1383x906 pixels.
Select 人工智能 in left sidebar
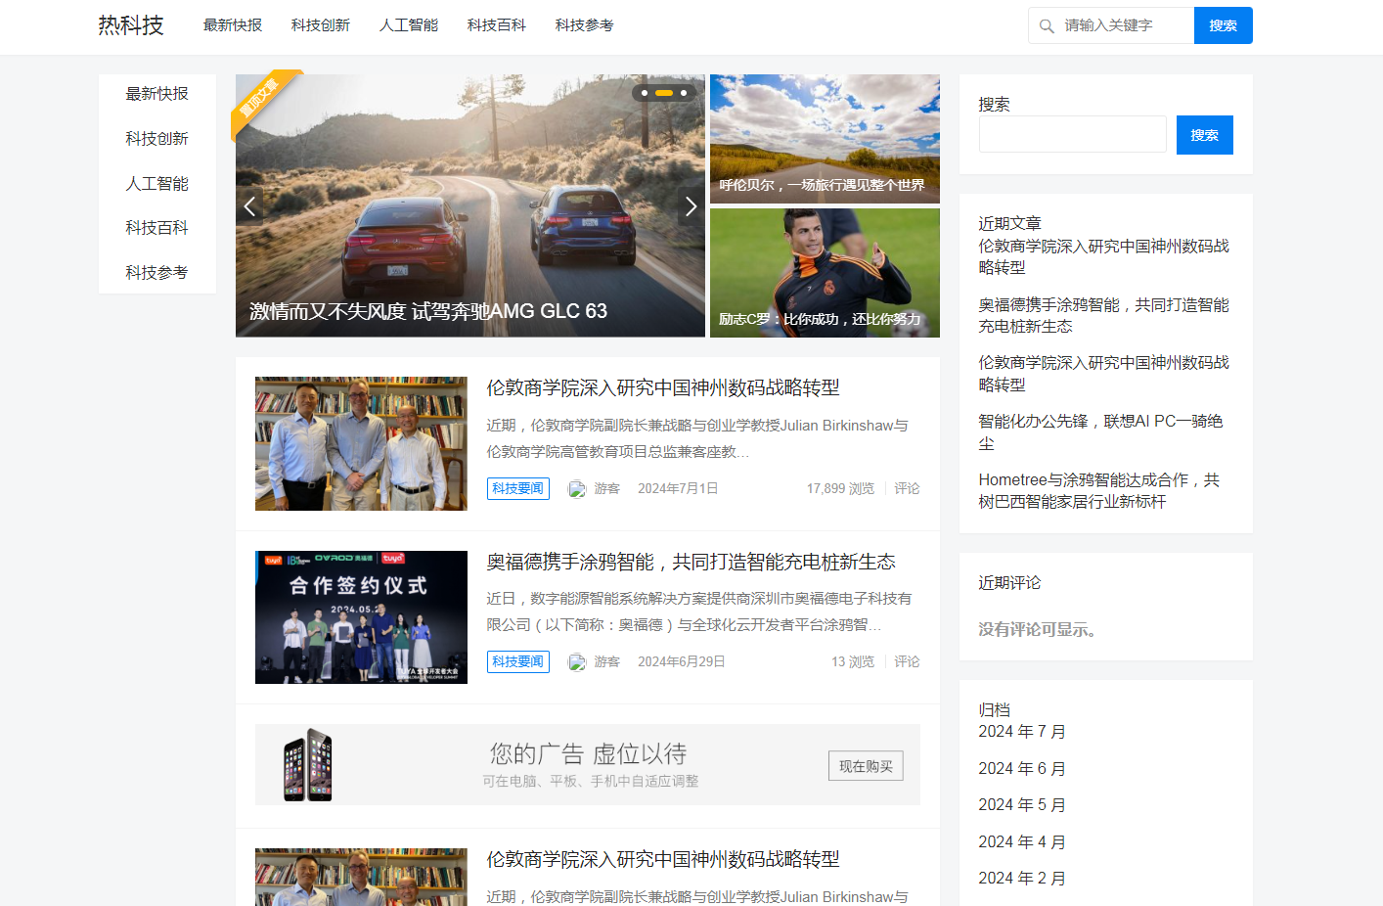coord(157,184)
